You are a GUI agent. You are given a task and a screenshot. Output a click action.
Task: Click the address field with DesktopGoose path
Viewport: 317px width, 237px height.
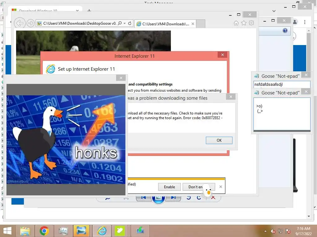tap(79, 23)
